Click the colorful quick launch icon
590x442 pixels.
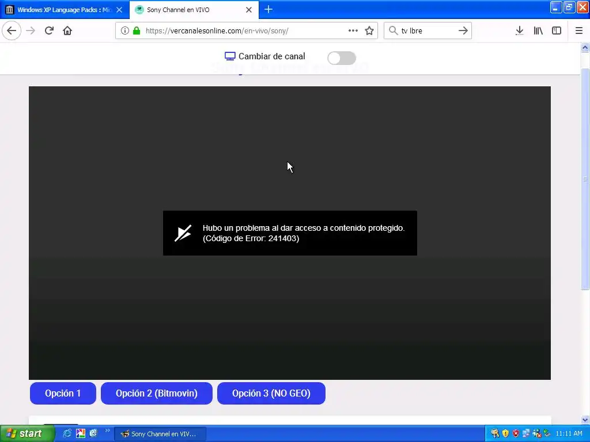pos(81,433)
